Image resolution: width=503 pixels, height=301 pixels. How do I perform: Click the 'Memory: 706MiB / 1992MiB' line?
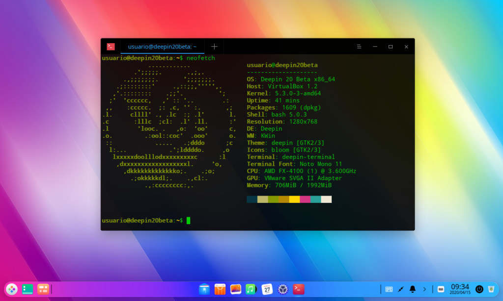point(289,185)
